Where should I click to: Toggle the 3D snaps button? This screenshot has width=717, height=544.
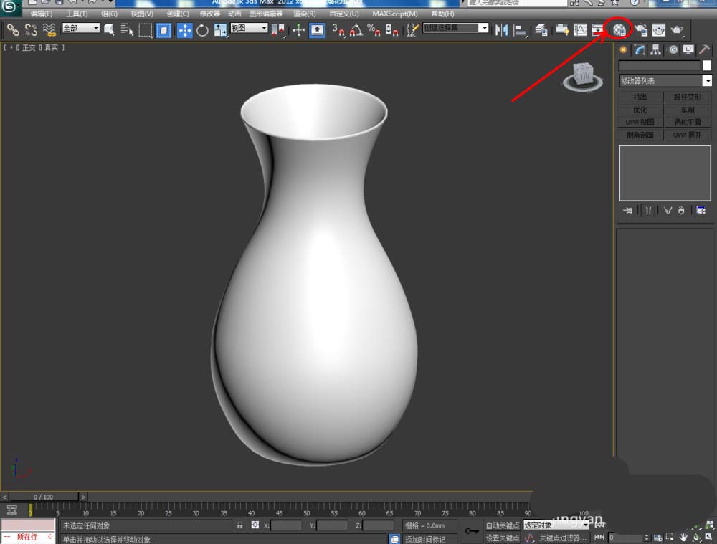(x=338, y=29)
